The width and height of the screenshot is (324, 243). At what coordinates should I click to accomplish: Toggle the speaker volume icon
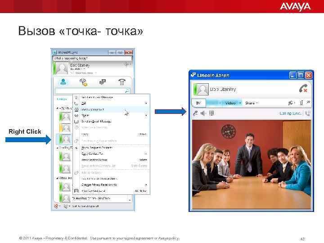[203, 113]
